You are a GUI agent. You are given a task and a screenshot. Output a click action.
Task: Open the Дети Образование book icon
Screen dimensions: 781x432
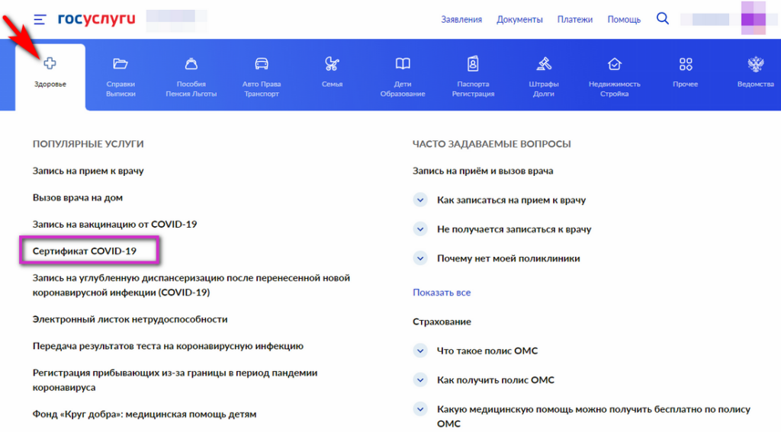pyautogui.click(x=403, y=64)
